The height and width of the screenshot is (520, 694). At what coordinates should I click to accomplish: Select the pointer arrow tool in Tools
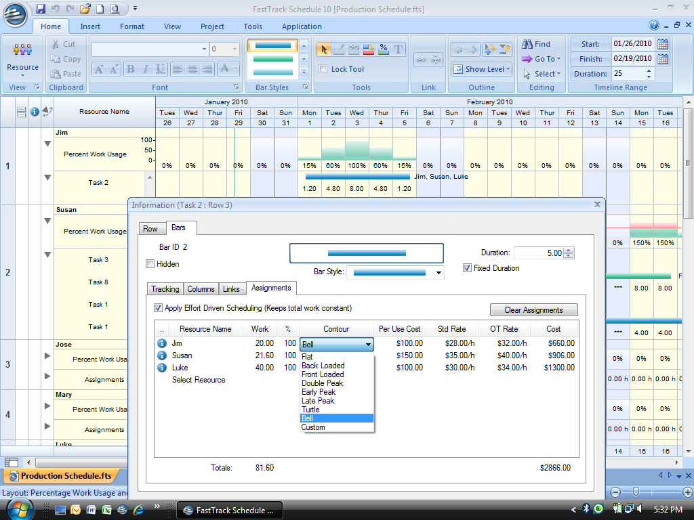pyautogui.click(x=323, y=49)
